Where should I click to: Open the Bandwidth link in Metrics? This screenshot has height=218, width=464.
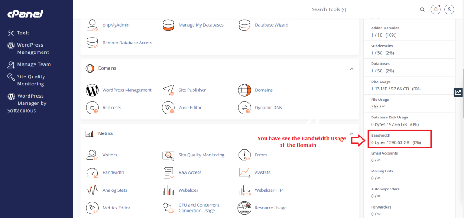tap(113, 172)
